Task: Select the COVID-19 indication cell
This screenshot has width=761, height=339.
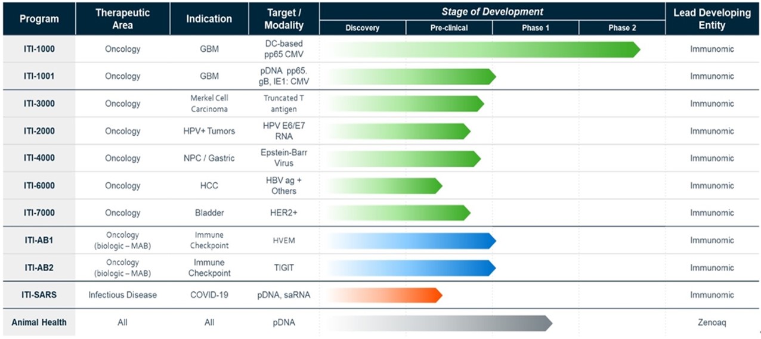Action: tap(209, 296)
